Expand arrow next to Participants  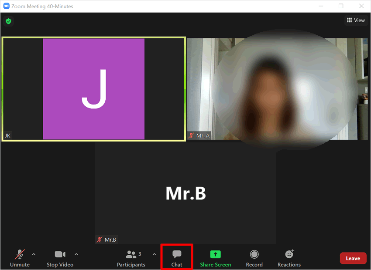154,254
